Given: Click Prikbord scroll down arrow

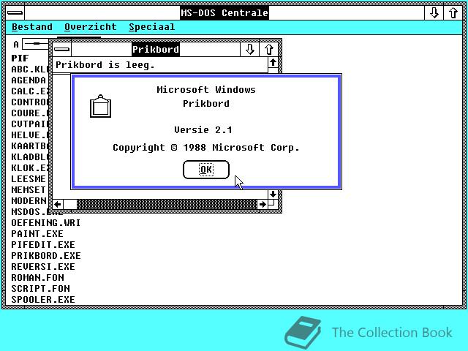Looking at the screenshot, I should [x=273, y=195].
